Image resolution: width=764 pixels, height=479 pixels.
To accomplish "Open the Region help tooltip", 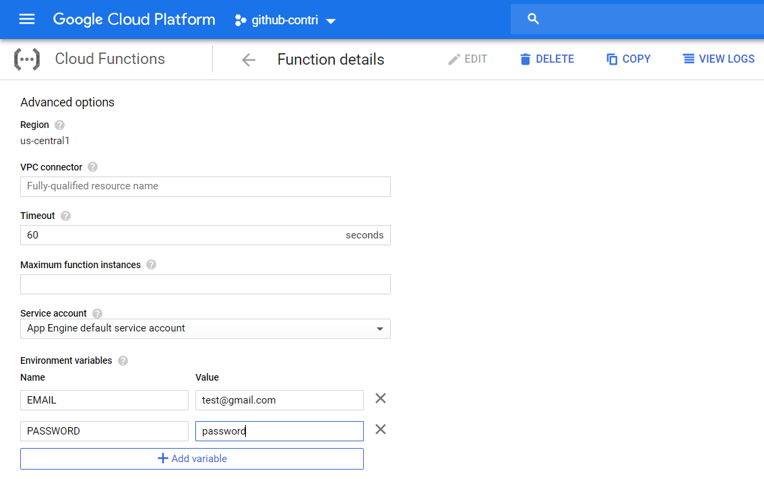I will [59, 125].
